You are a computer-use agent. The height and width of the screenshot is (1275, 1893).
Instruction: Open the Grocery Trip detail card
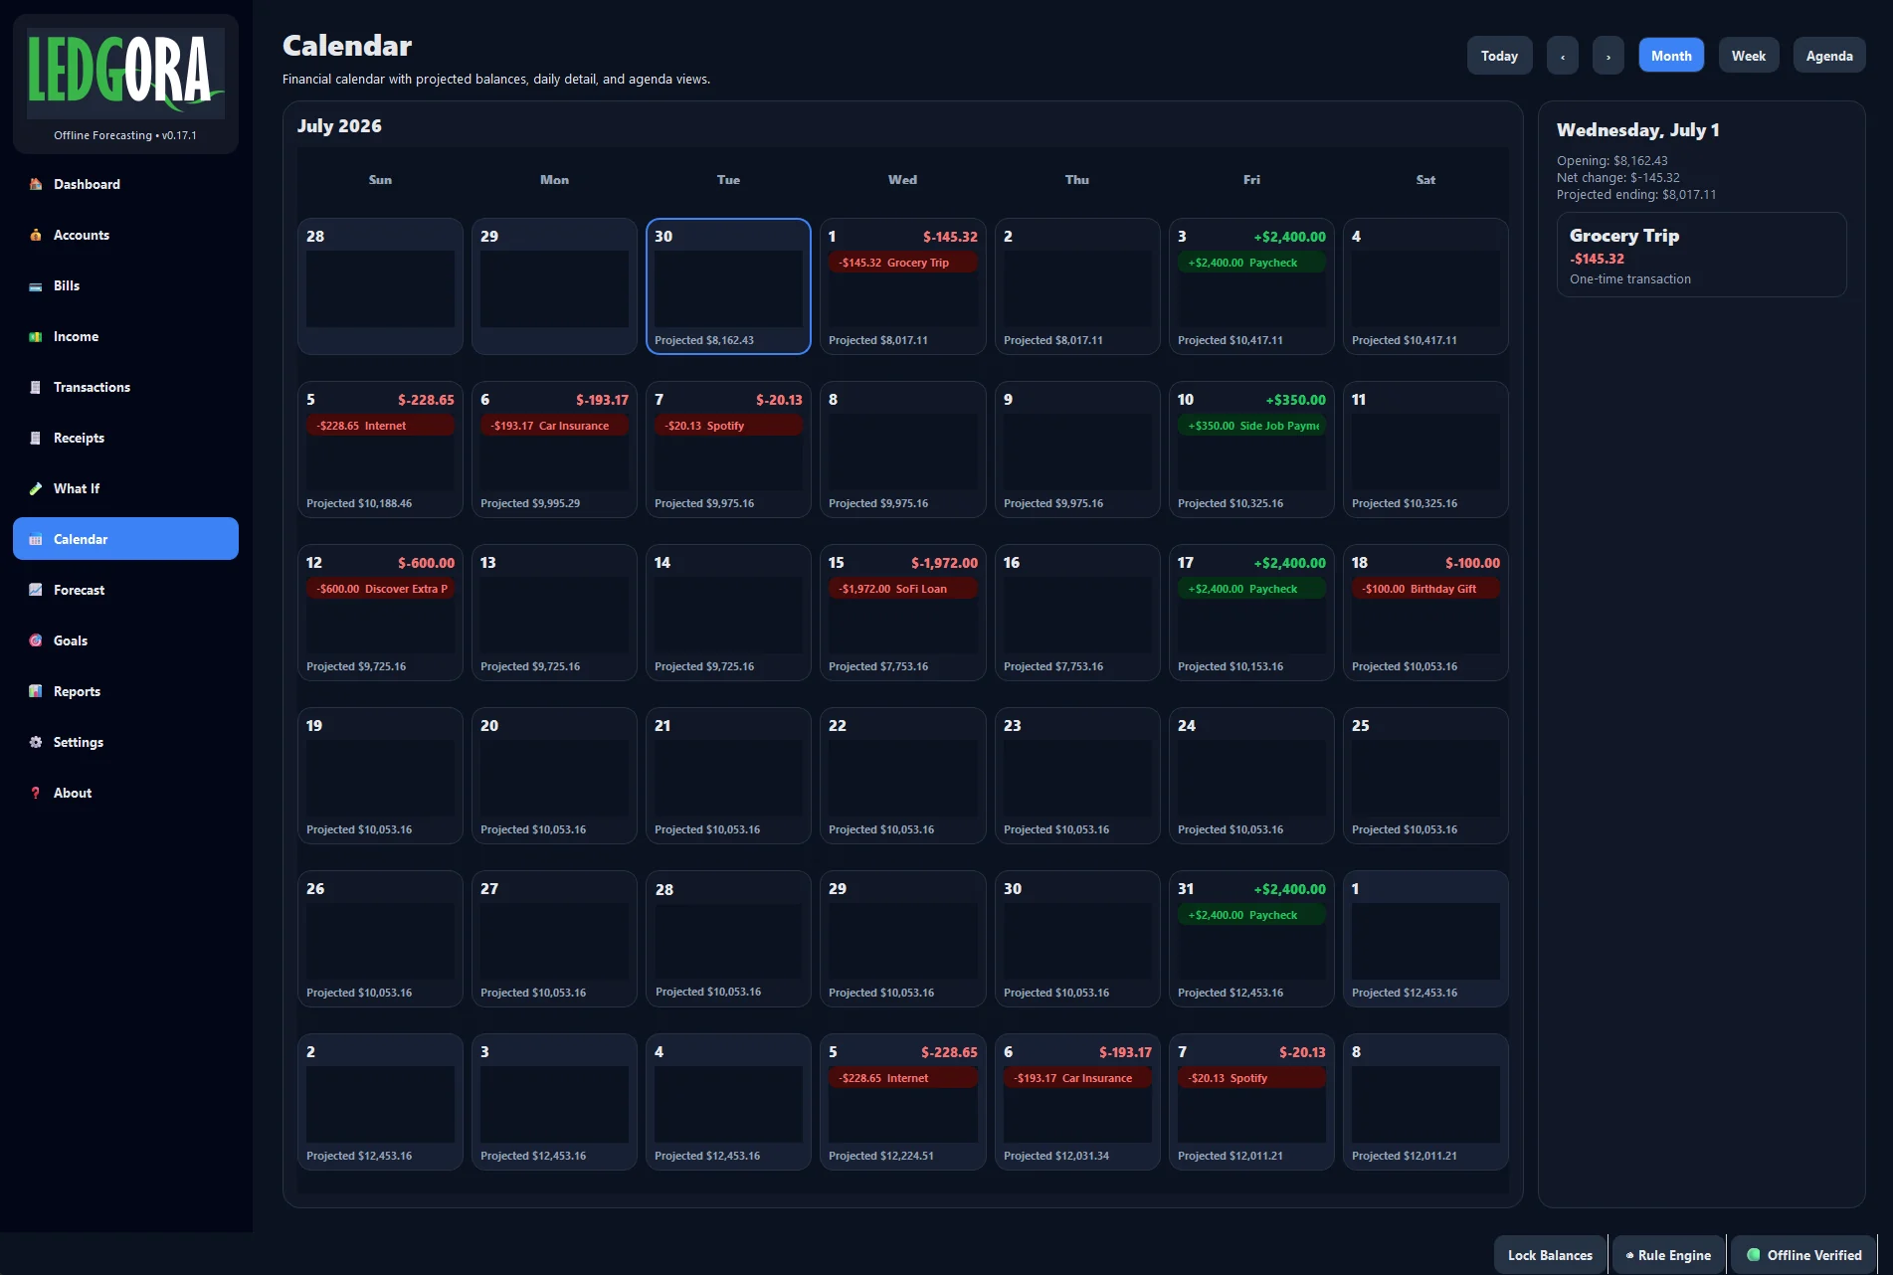pyautogui.click(x=1701, y=255)
